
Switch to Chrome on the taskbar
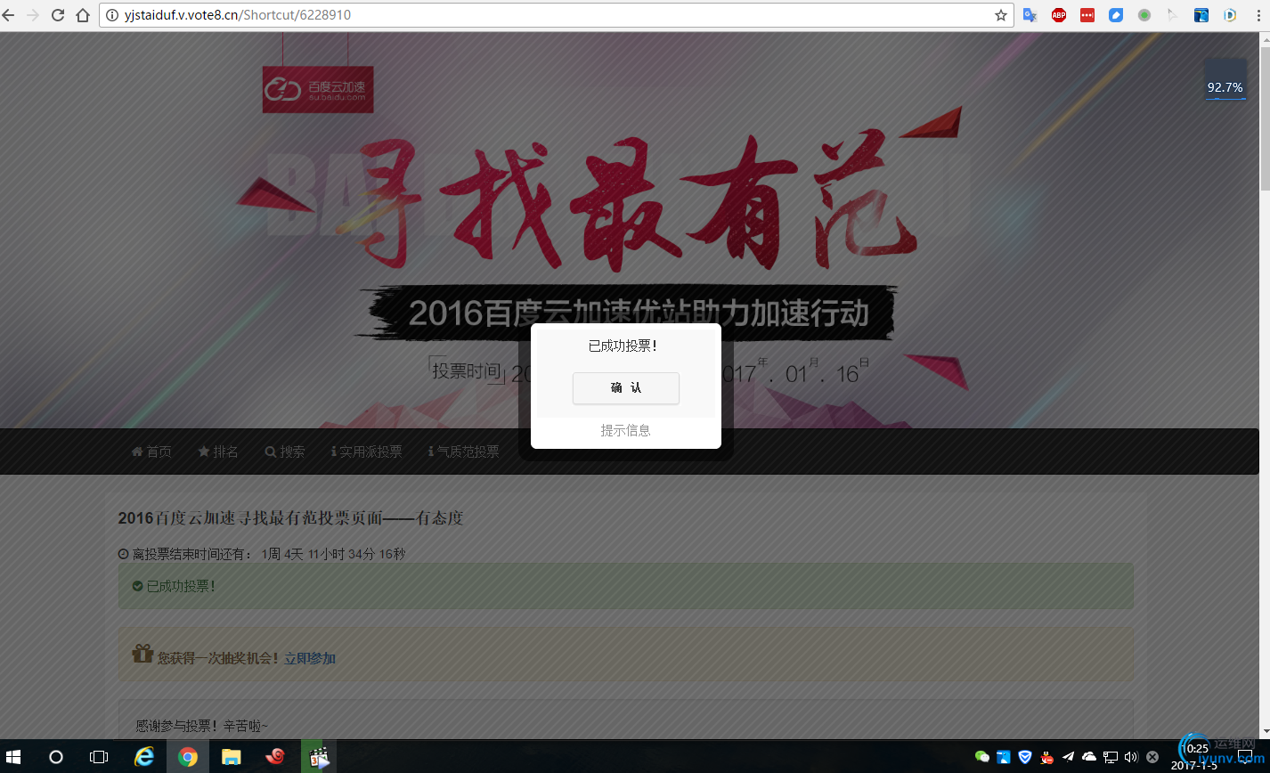(x=187, y=757)
